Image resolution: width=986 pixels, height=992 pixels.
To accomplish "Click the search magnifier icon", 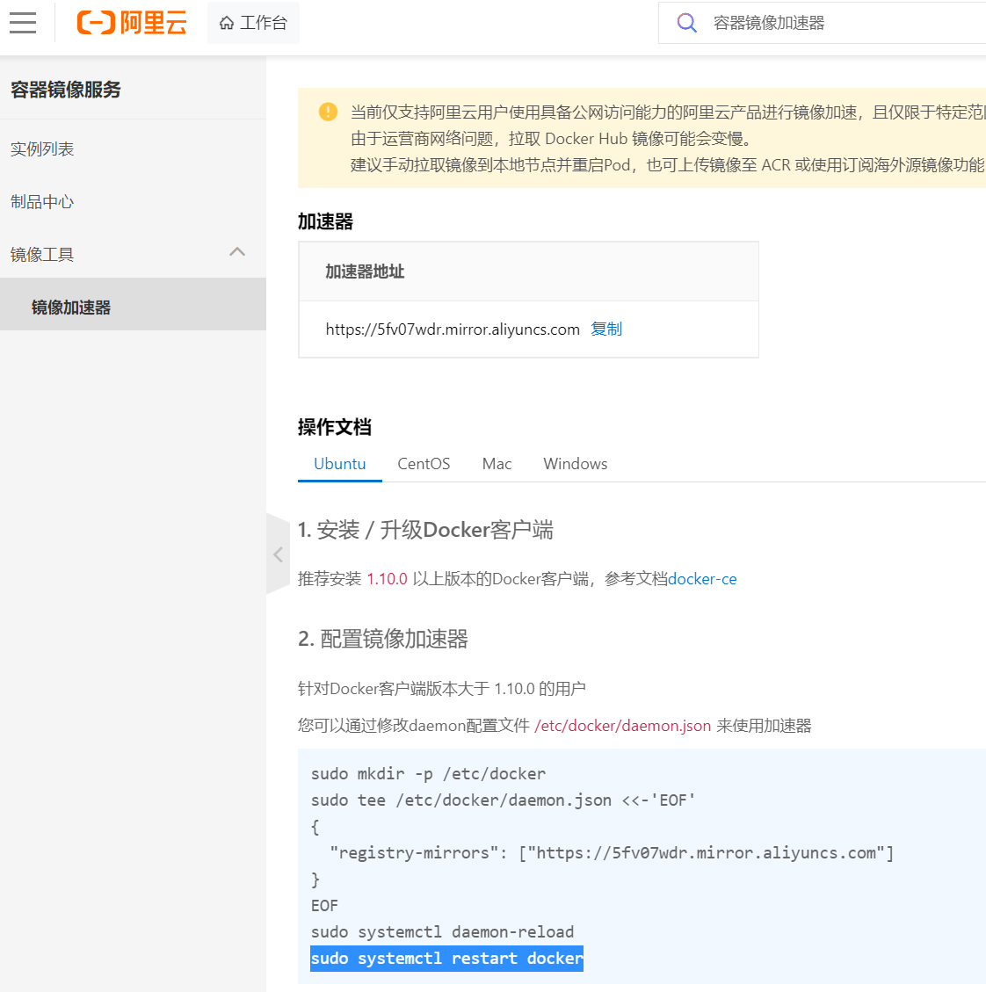I will (686, 23).
